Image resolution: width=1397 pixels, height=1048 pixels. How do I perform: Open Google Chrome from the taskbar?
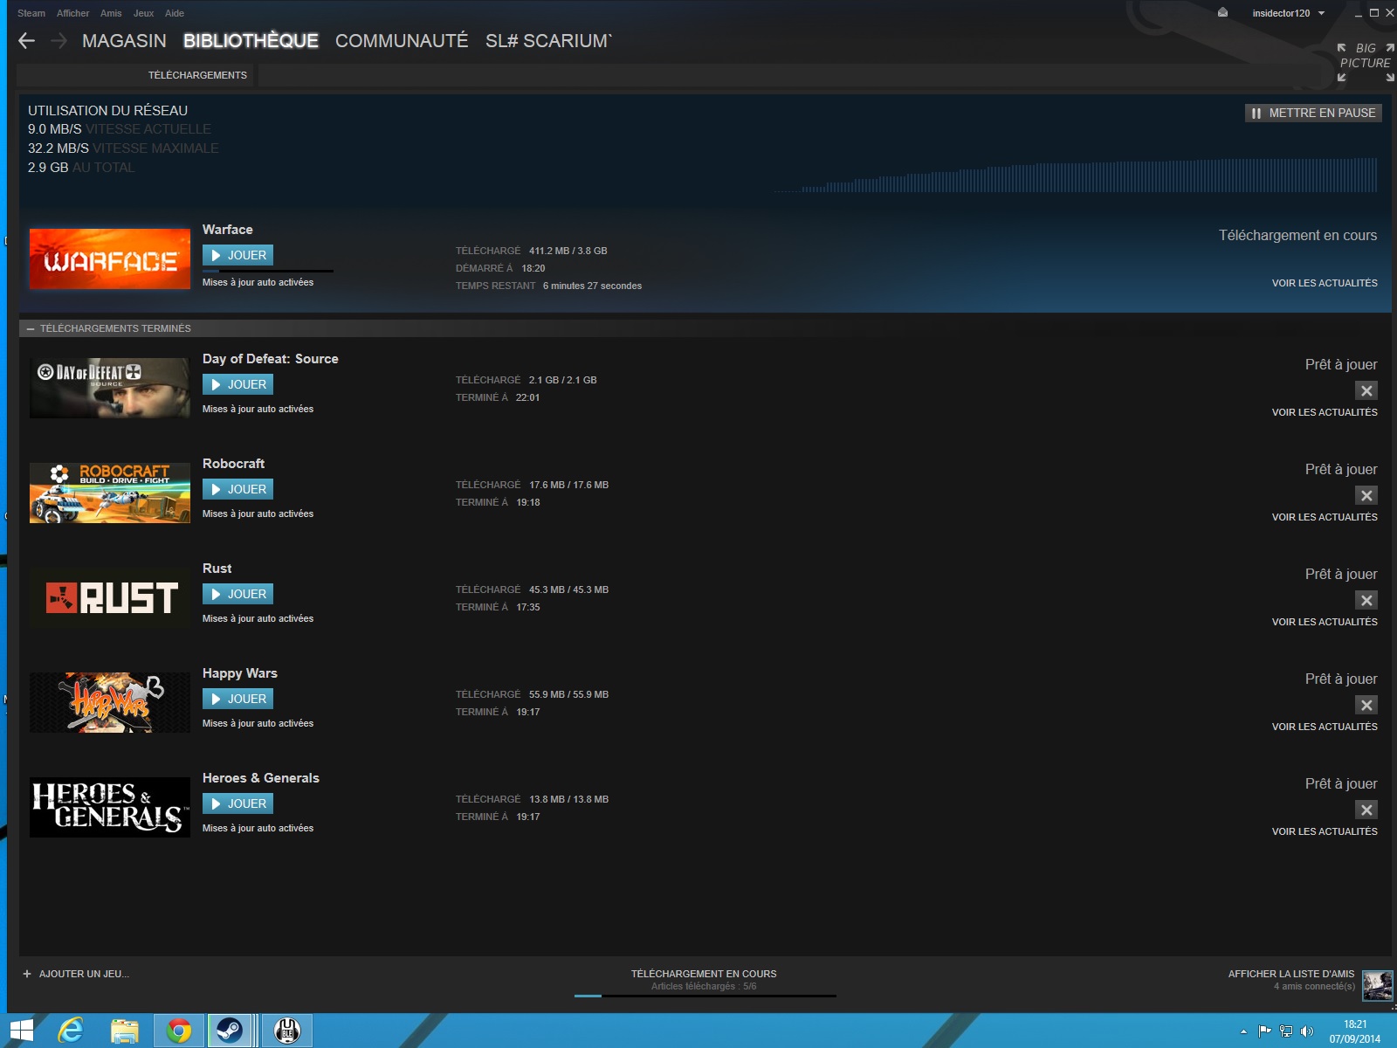[x=179, y=1031]
